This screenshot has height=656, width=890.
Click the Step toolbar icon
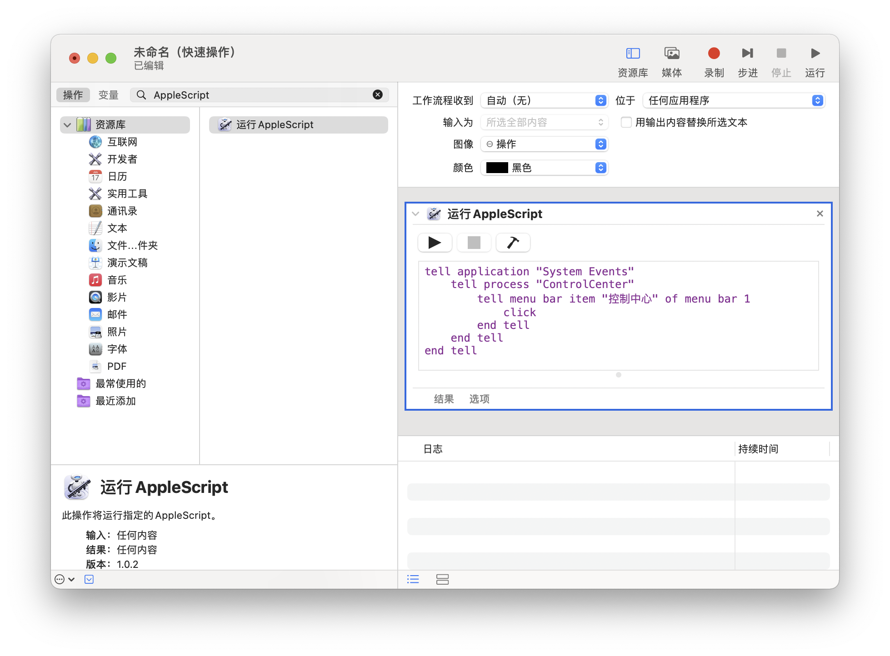tap(747, 54)
